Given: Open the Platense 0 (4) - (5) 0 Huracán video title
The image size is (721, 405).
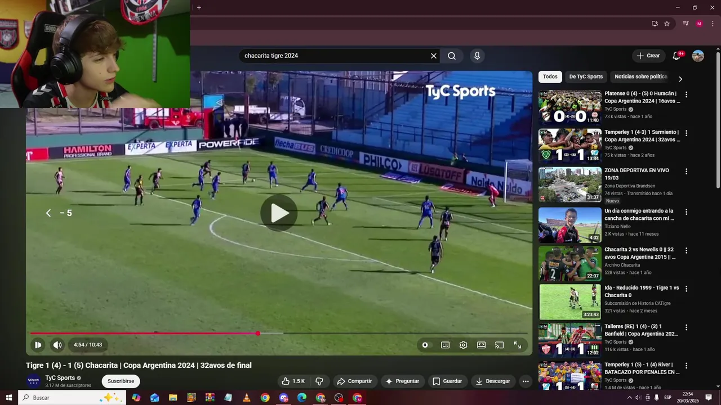Looking at the screenshot, I should pyautogui.click(x=642, y=97).
